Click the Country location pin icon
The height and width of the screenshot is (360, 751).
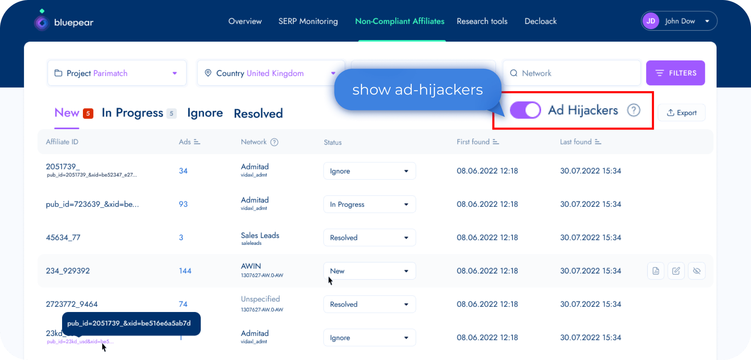[208, 73]
